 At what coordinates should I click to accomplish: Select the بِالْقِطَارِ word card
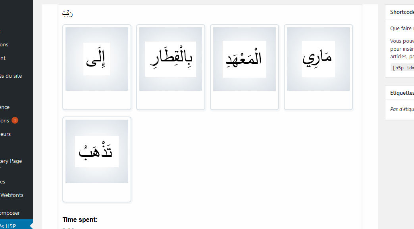click(x=171, y=67)
